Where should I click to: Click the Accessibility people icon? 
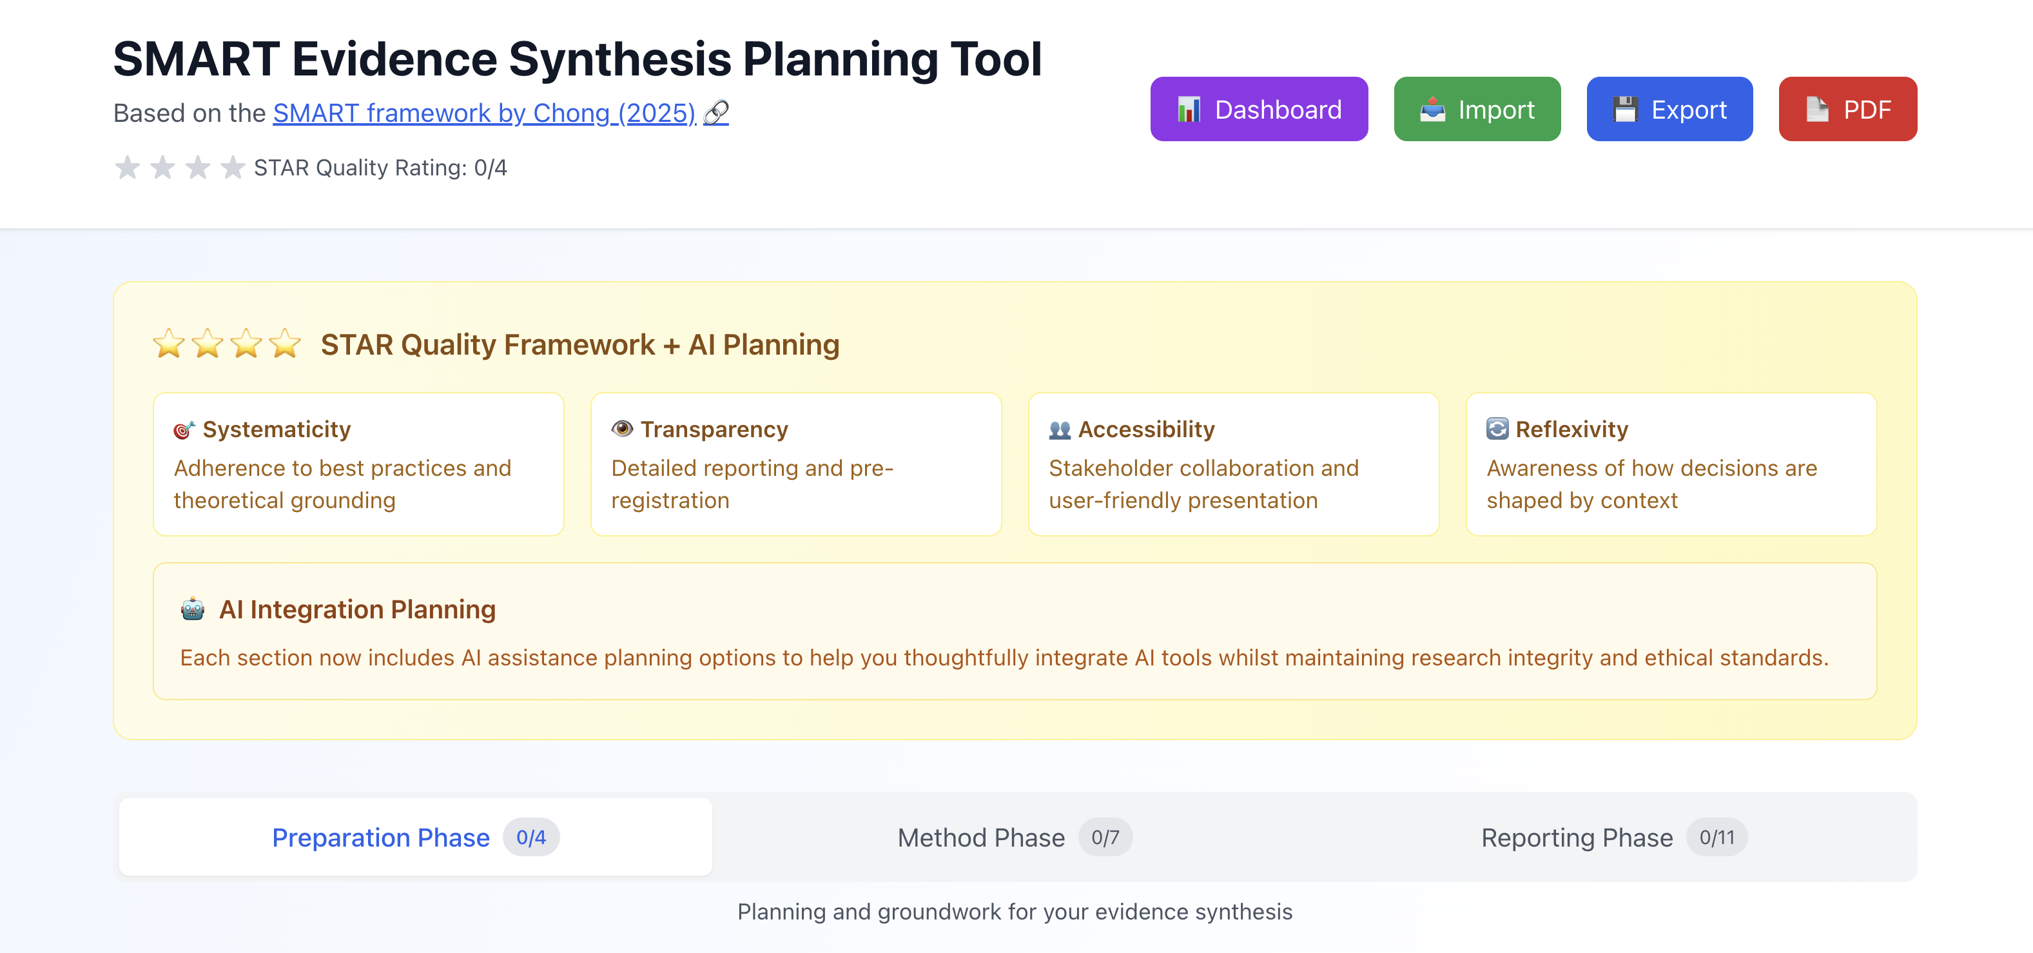1060,429
